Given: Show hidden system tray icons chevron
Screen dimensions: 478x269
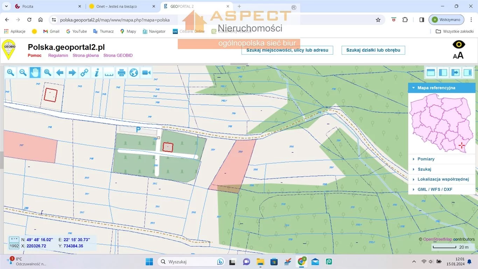Looking at the screenshot, I should click(414, 261).
